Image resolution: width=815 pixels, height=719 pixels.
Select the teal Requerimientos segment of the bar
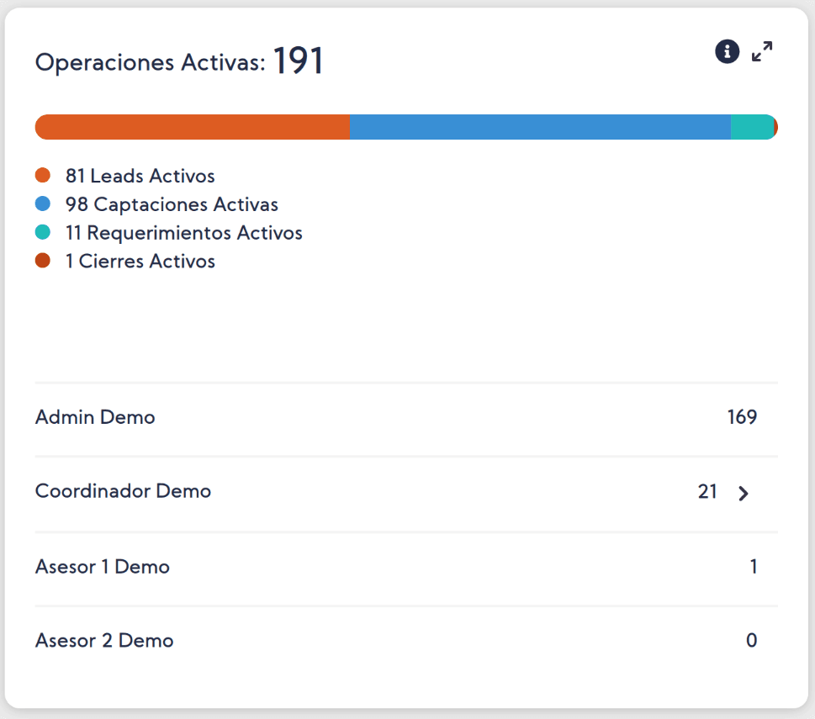[x=751, y=127]
